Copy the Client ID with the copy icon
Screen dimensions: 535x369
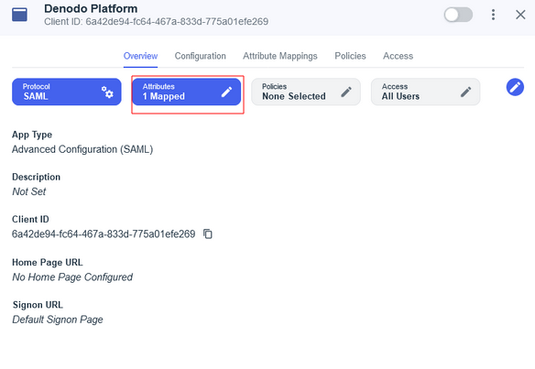[x=208, y=234]
